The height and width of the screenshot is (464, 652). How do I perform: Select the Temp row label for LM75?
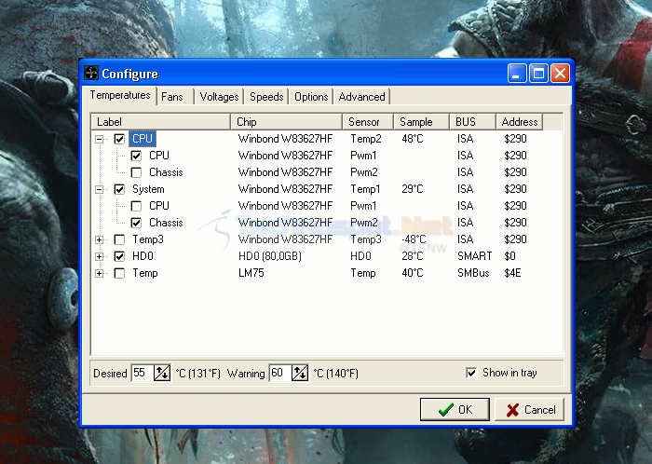coord(145,273)
